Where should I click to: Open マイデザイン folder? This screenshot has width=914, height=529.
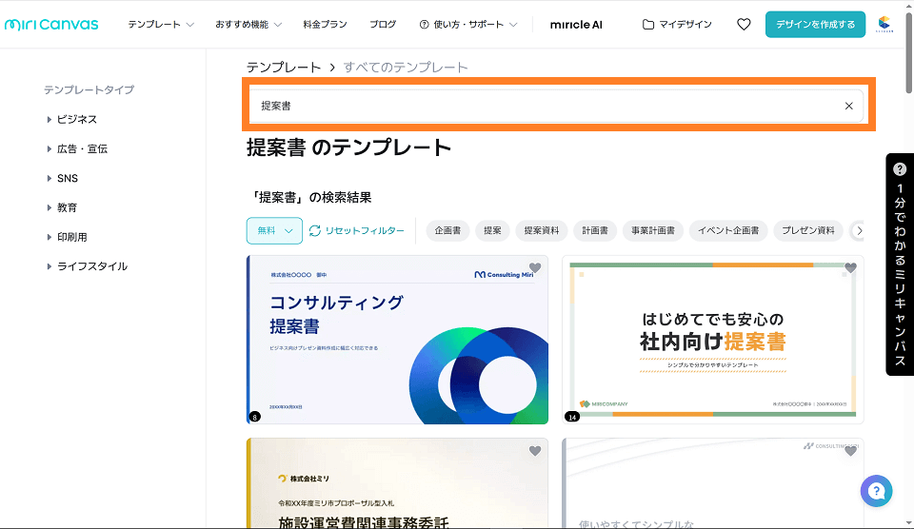click(x=677, y=24)
